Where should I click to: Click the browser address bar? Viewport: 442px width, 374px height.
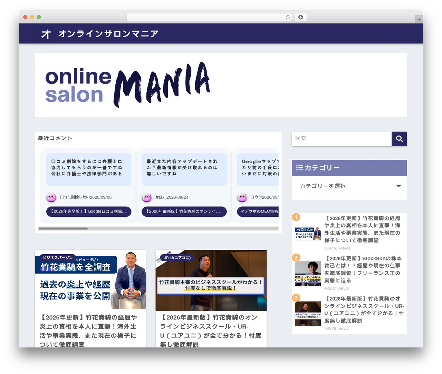pyautogui.click(x=209, y=17)
